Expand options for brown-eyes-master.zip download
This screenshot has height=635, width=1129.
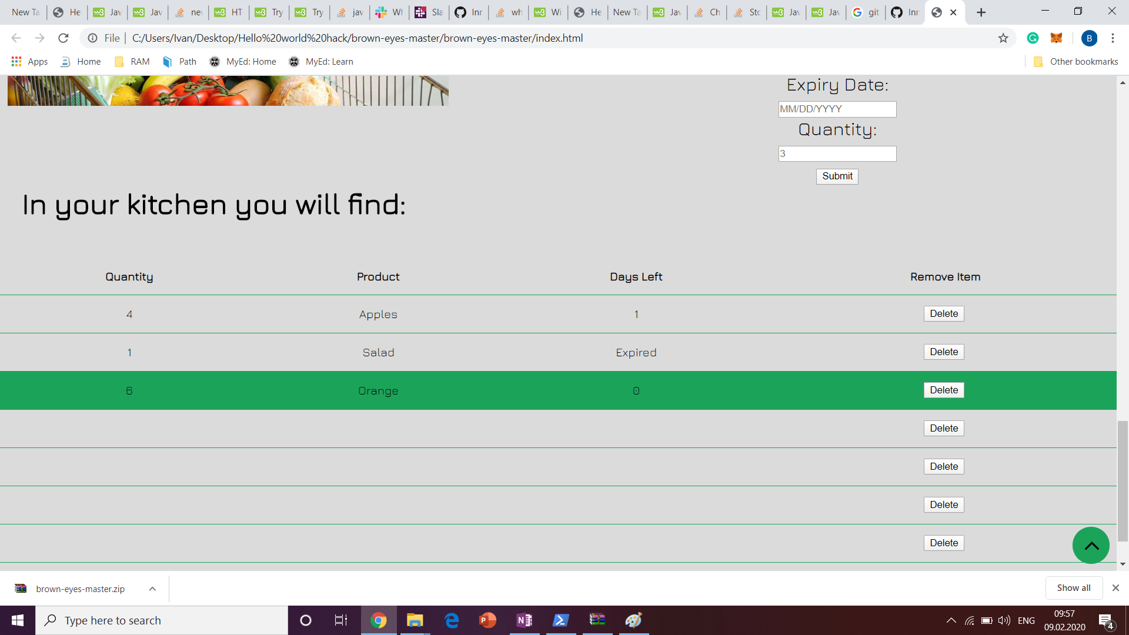[152, 589]
